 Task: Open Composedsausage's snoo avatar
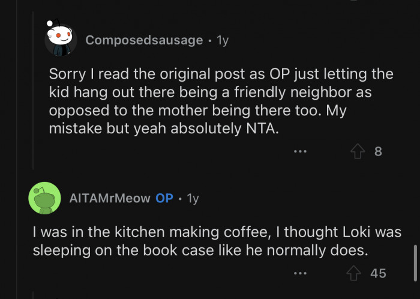tap(61, 40)
